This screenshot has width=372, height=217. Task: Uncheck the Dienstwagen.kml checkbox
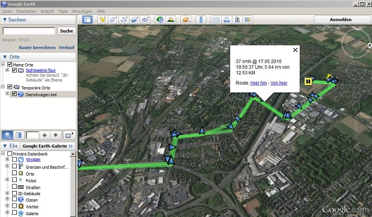click(x=14, y=94)
